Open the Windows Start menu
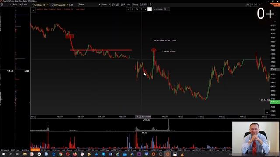Viewport: 280px width, 157px height. [x=3, y=154]
